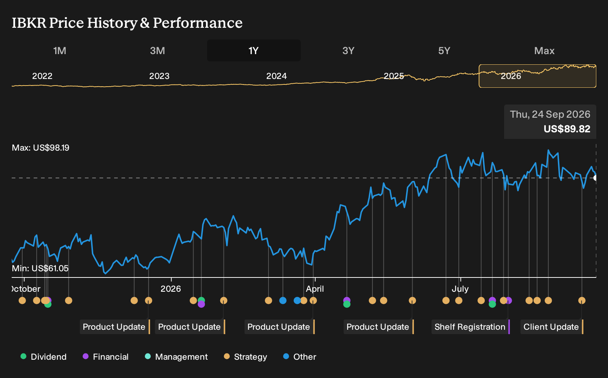Click the highlighted 2026 range selector box
Image resolution: width=608 pixels, height=378 pixels.
537,76
